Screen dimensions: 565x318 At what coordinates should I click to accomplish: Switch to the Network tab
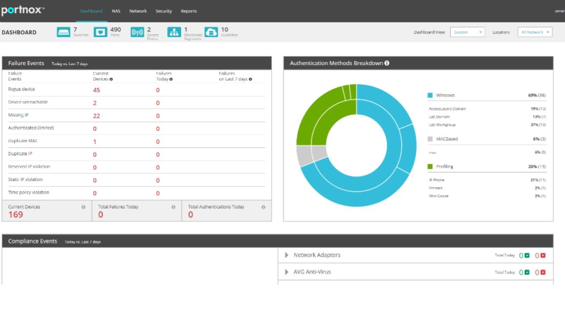[138, 11]
